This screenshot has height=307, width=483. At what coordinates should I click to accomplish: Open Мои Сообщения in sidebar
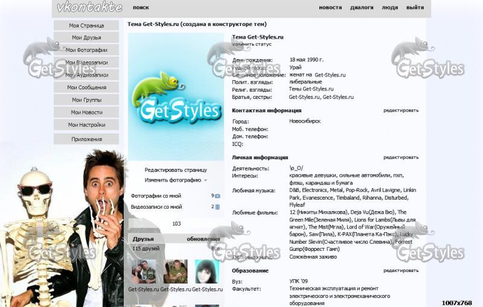tap(86, 87)
